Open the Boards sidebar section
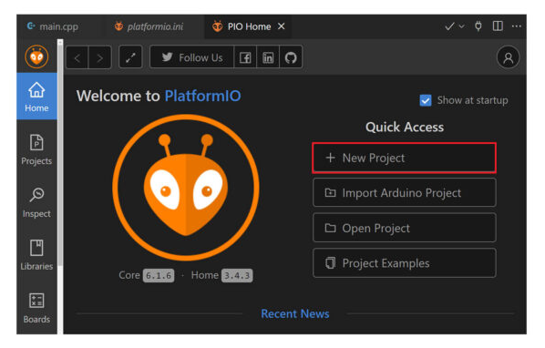This screenshot has width=545, height=348. (x=36, y=308)
